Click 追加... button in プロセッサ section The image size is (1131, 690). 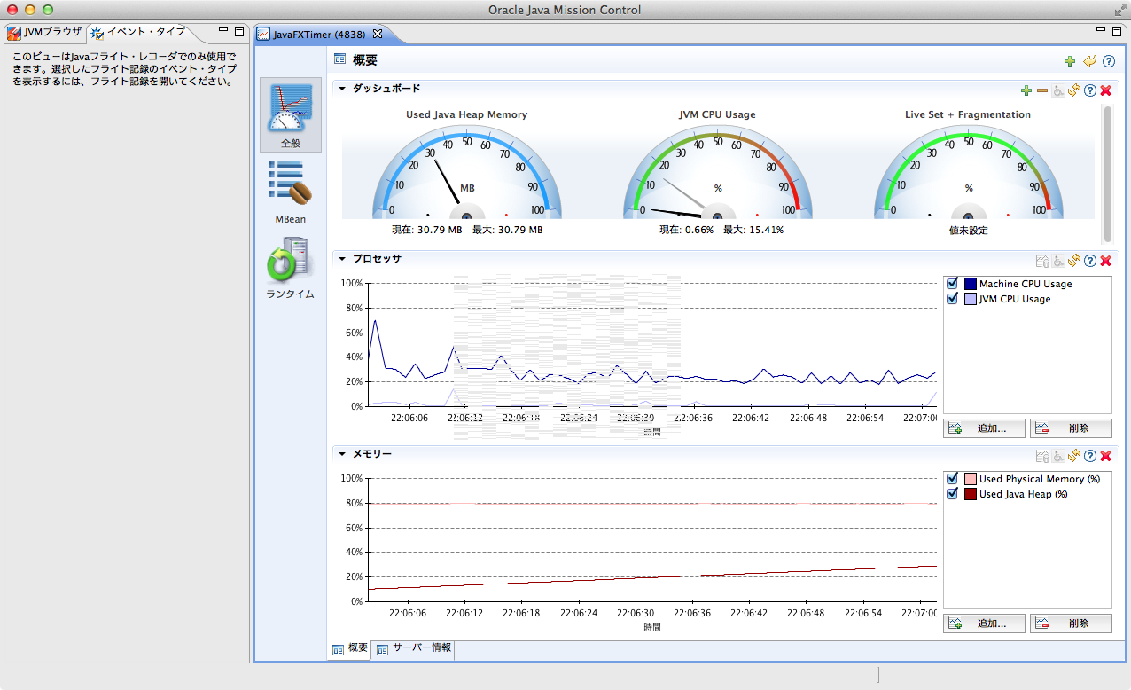pos(984,428)
